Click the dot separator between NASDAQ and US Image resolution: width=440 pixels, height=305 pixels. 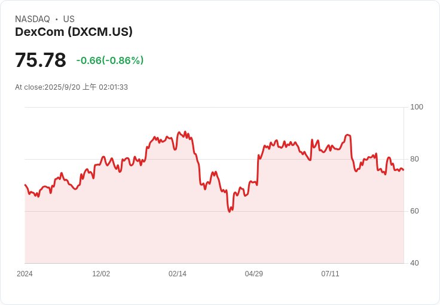click(56, 19)
